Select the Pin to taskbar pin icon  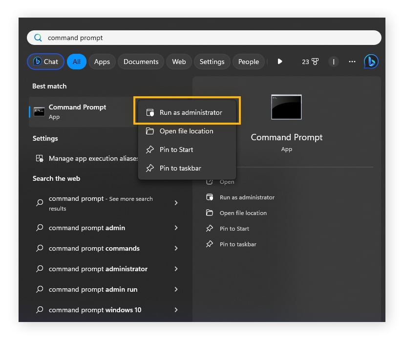pyautogui.click(x=149, y=168)
